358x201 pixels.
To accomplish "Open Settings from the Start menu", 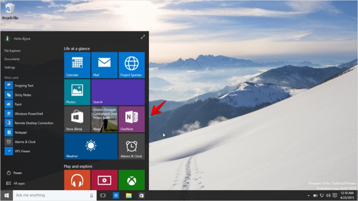I will pyautogui.click(x=10, y=67).
